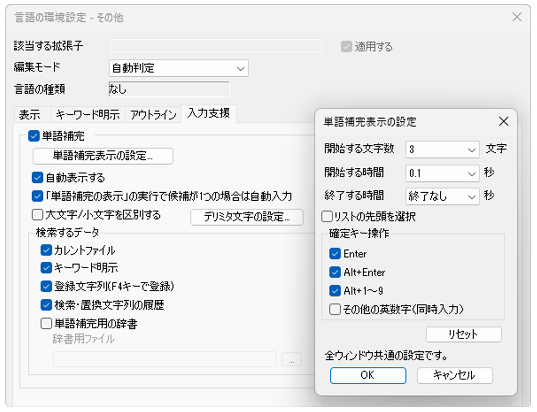
Task: Enable 単語補完用の辞書 checkbox
Action: coord(47,323)
